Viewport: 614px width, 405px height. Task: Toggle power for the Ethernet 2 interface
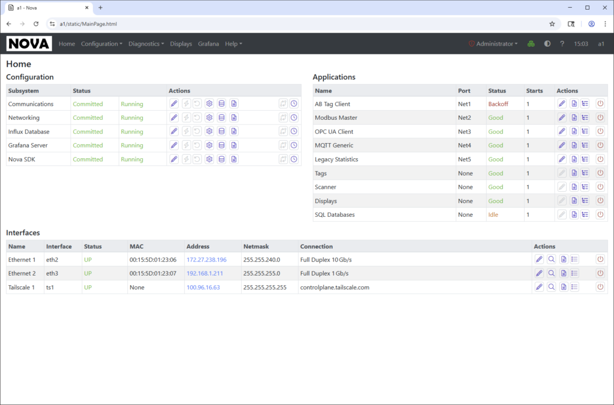pyautogui.click(x=600, y=273)
